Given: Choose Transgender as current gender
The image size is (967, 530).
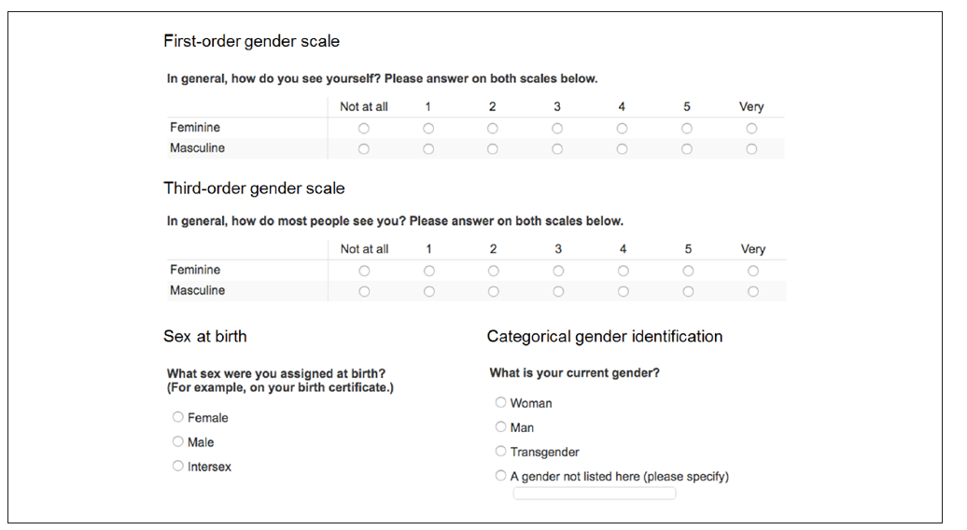Looking at the screenshot, I should click(501, 452).
